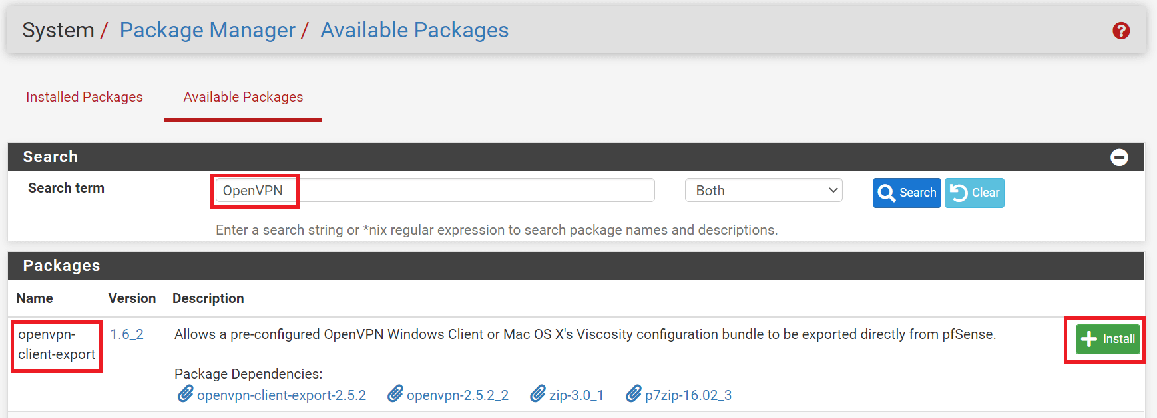The image size is (1157, 418).
Task: Switch to the Installed Packages tab
Action: tap(84, 97)
